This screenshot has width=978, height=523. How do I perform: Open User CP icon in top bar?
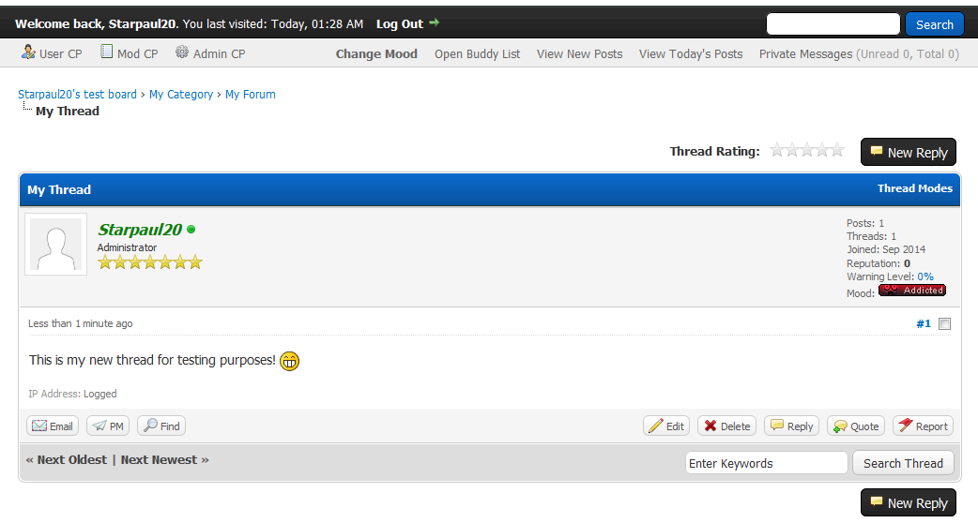click(28, 52)
